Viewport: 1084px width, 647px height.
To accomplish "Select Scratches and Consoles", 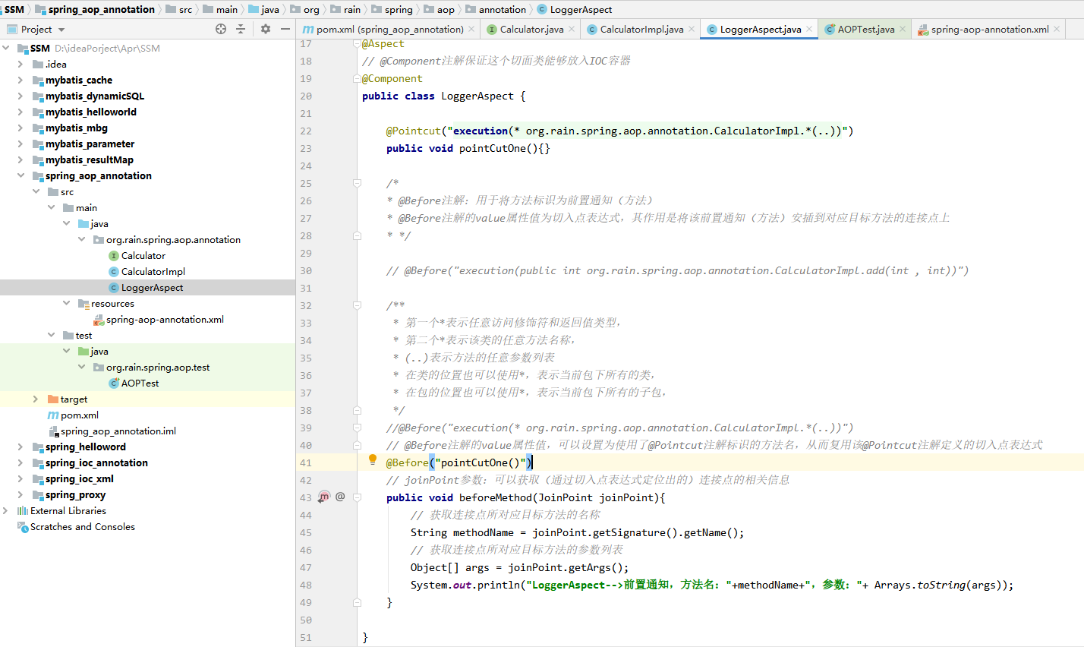I will 82,526.
